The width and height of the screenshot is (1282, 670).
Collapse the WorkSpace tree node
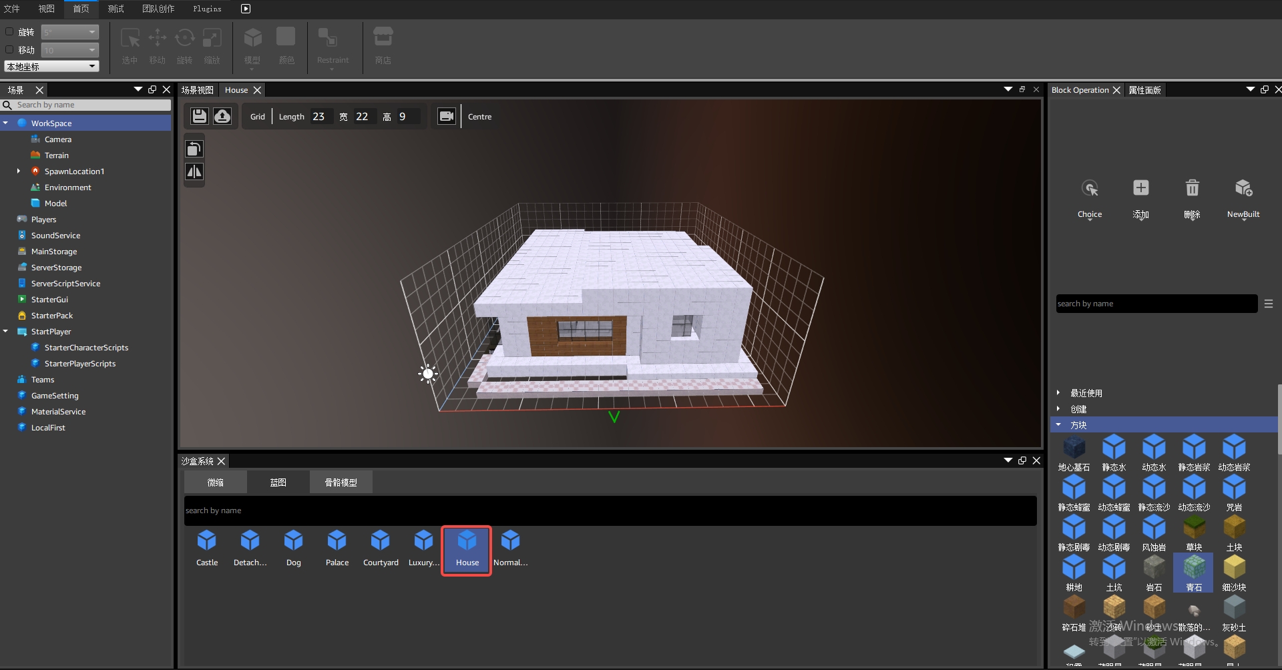[x=6, y=123]
